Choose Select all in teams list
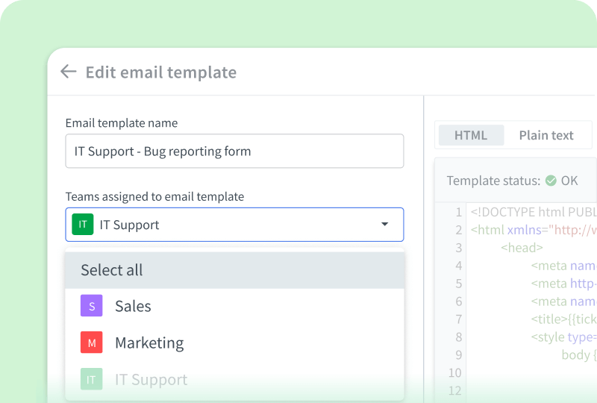 112,270
